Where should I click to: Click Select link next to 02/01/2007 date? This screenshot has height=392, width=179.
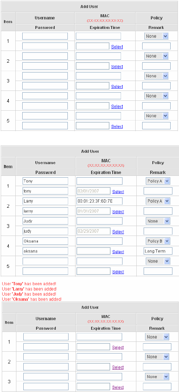[118, 192]
